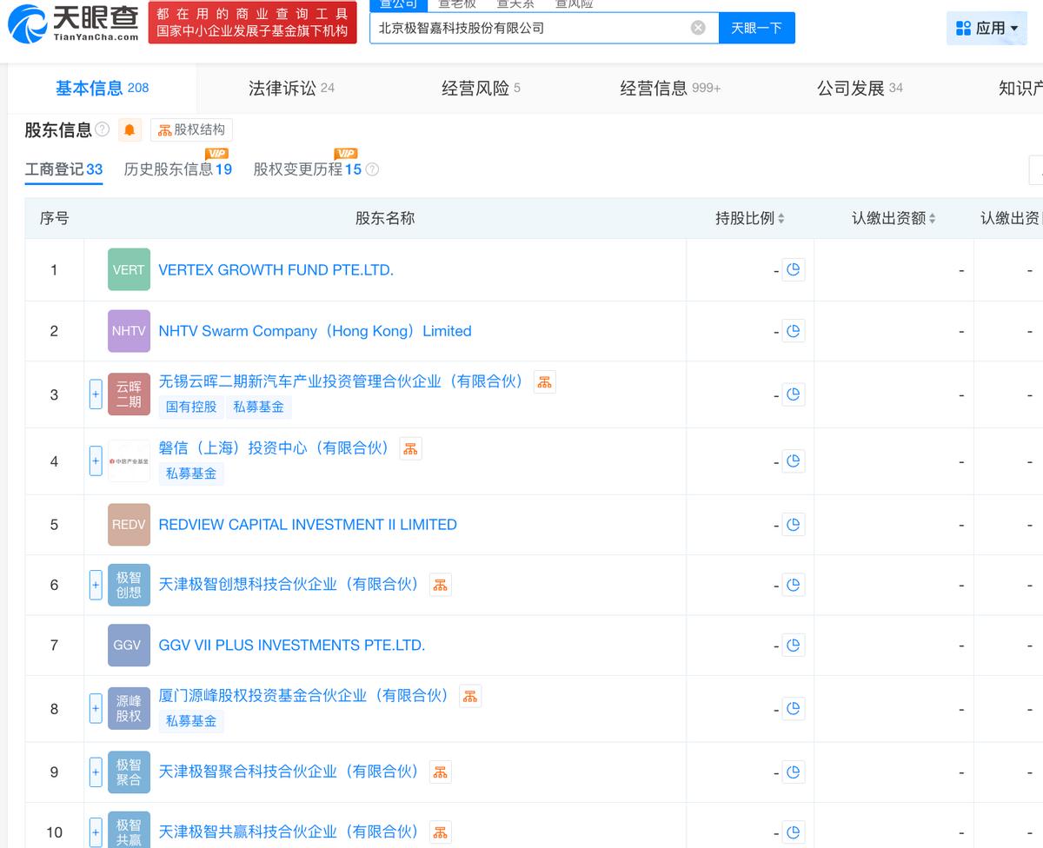The width and height of the screenshot is (1043, 848).
Task: Click help icon beside 股权变更历程
Action: (x=373, y=169)
